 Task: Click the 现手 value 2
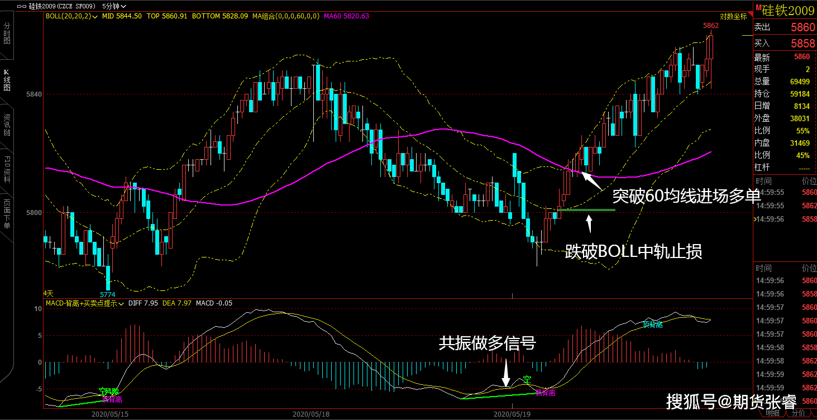pos(808,69)
